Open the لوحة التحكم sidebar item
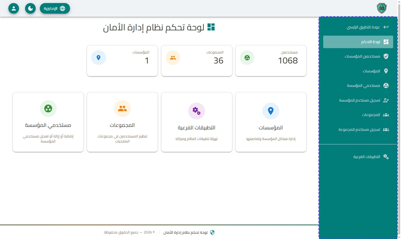 pyautogui.click(x=358, y=42)
